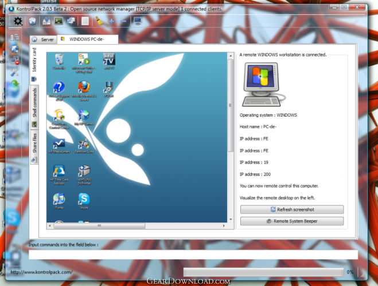The height and width of the screenshot is (286, 378).
Task: Click the remote desktop vertical scrollbar
Action: pyautogui.click(x=231, y=105)
